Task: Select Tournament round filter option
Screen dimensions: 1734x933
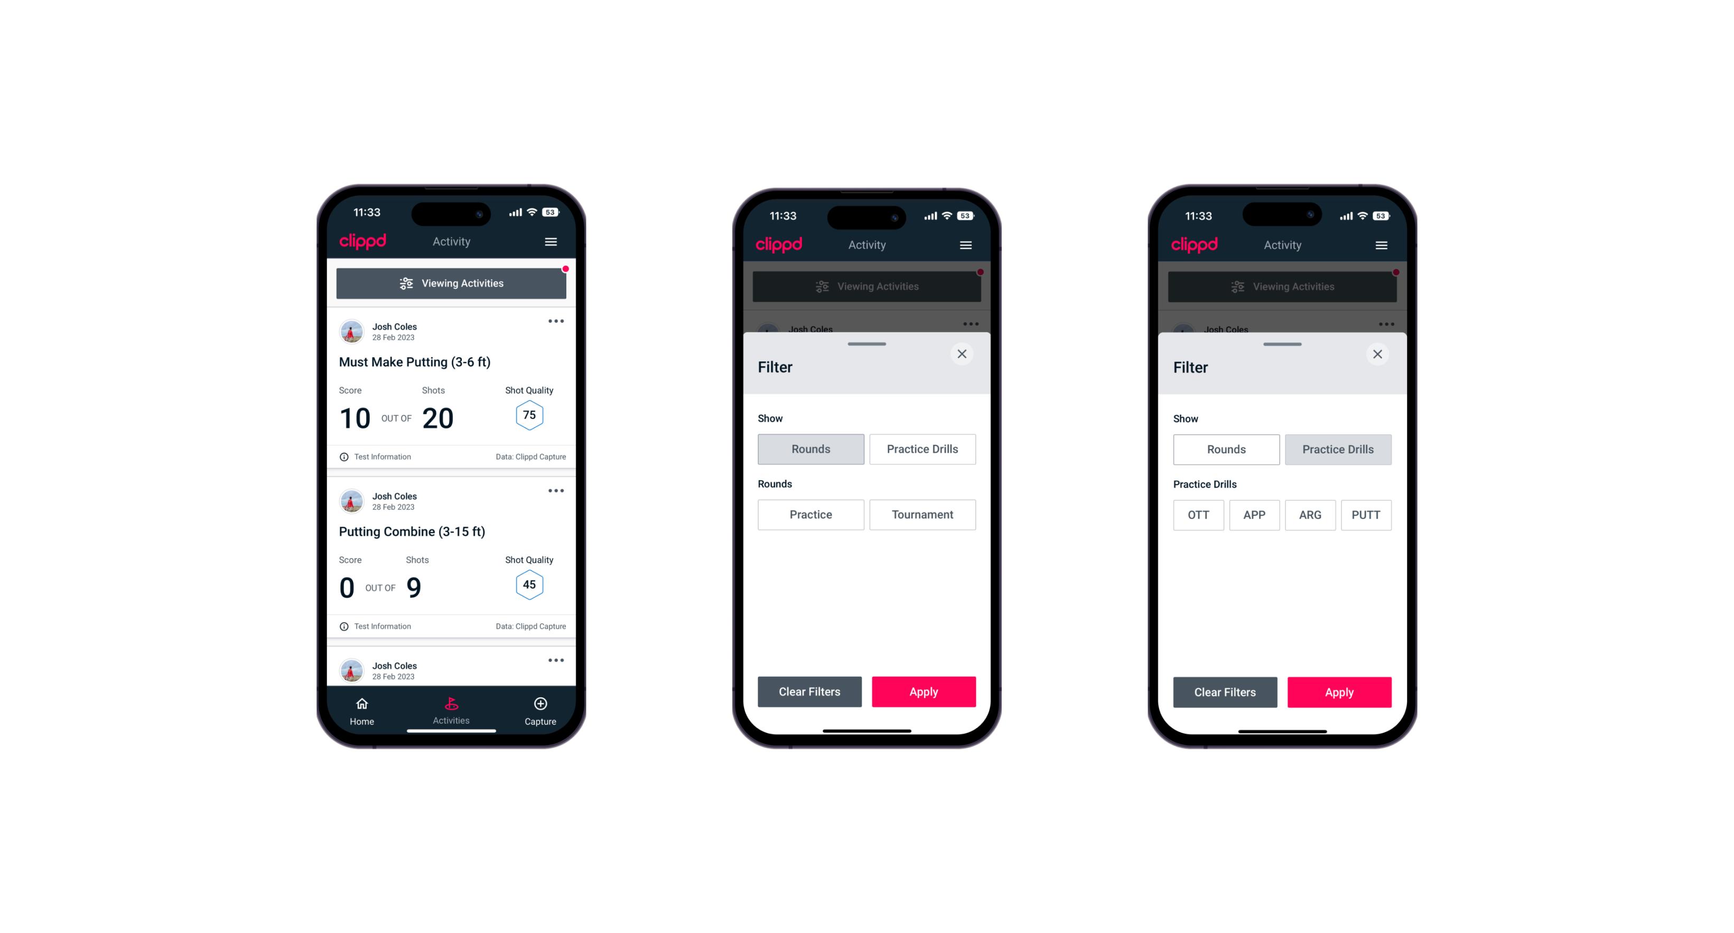Action: [x=920, y=515]
